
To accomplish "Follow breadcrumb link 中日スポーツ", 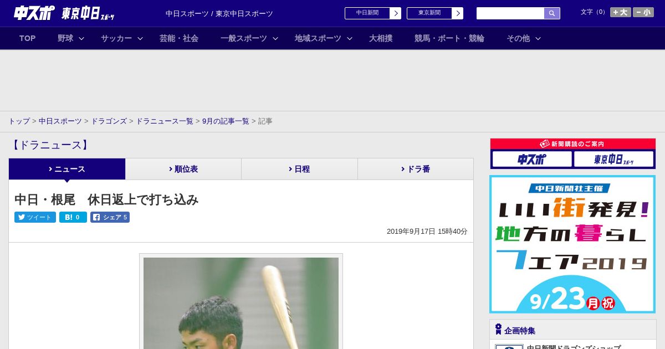I will point(60,121).
